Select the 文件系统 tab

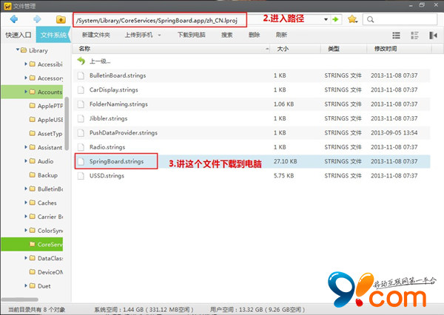tap(54, 35)
